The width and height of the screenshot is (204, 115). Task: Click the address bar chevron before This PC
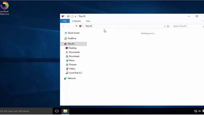point(84,26)
